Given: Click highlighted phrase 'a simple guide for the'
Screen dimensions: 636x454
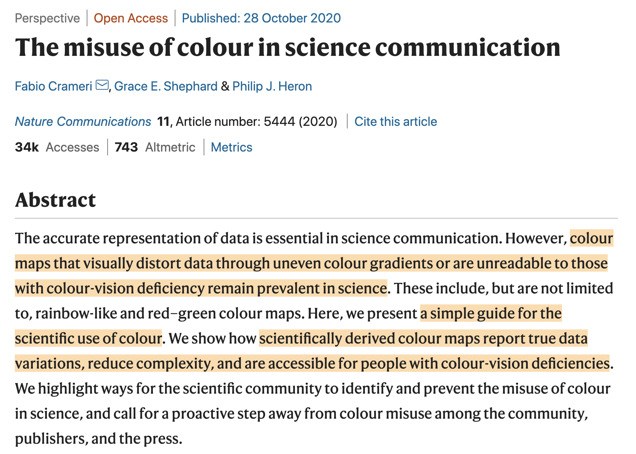Looking at the screenshot, I should [491, 313].
